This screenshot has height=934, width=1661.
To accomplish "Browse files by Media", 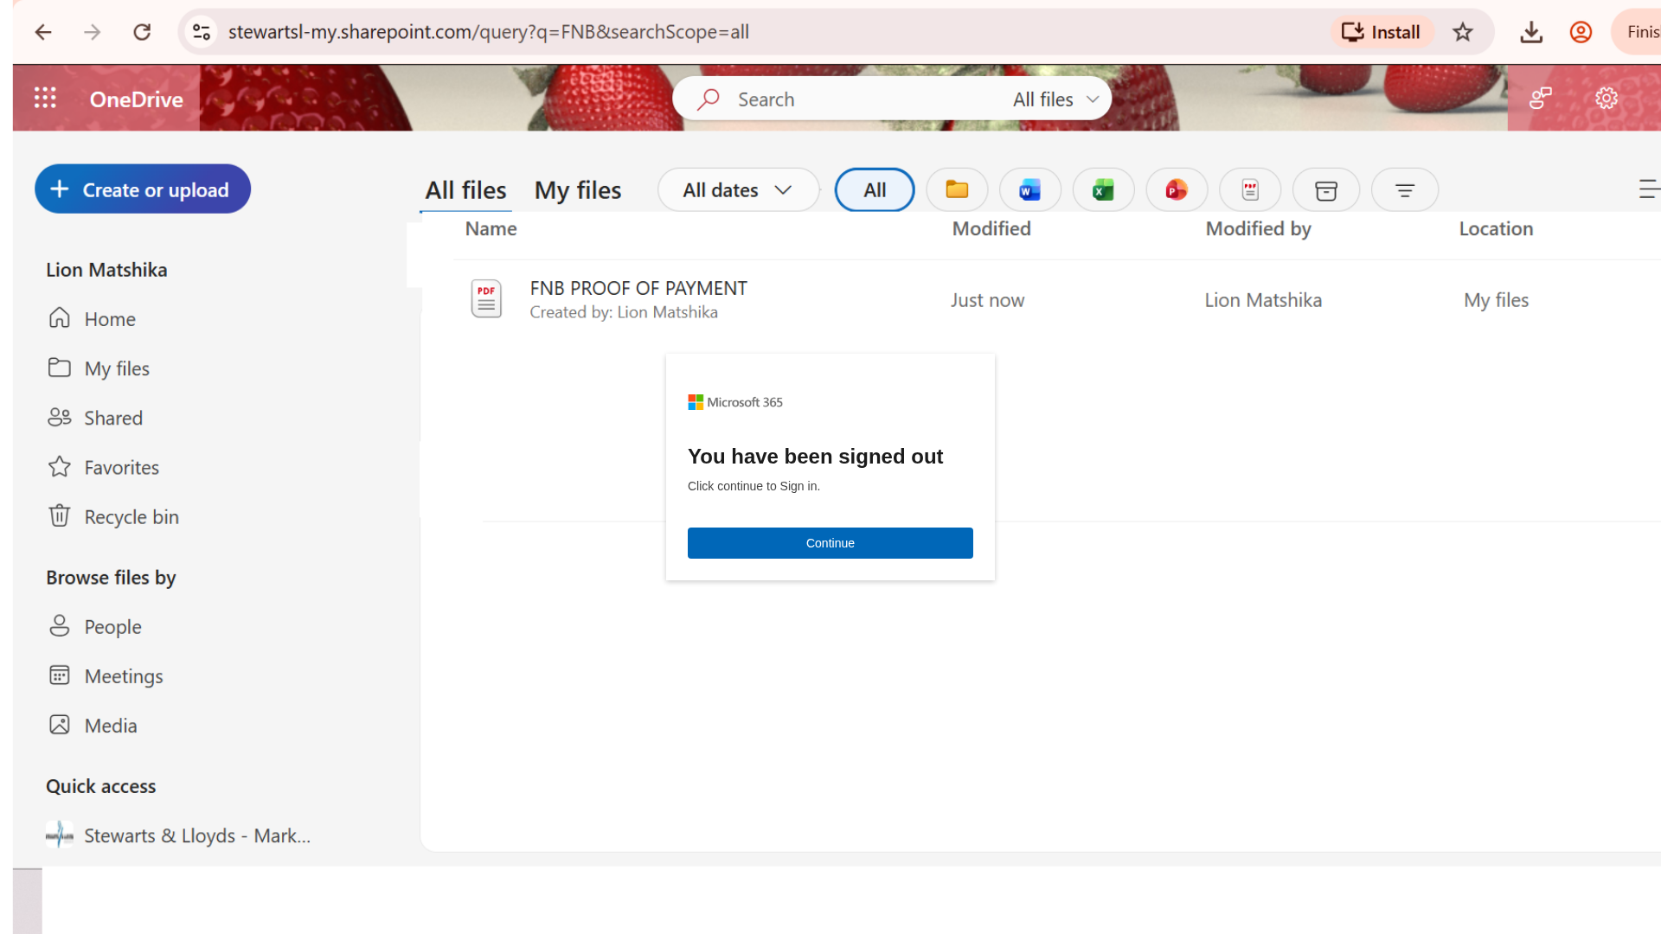I will [x=111, y=726].
